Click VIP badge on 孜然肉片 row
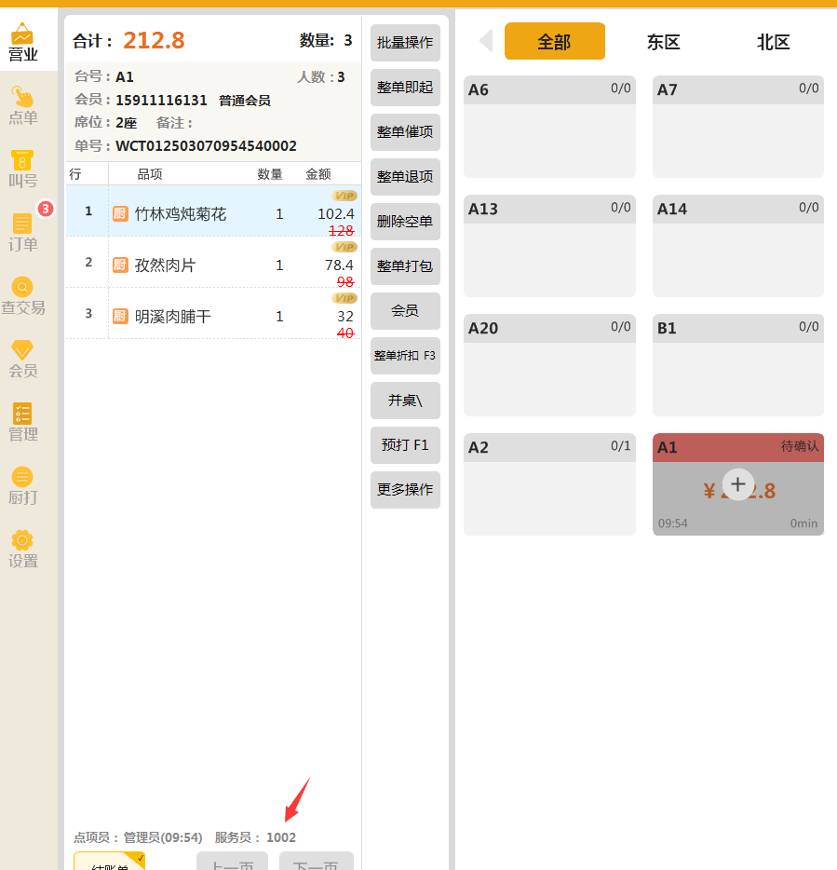Viewport: 837px width, 870px height. click(x=344, y=247)
